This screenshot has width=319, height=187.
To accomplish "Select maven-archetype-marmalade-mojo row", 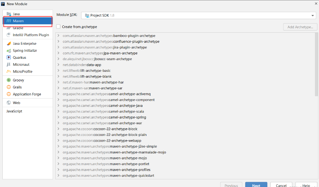I will (x=185, y=152).
